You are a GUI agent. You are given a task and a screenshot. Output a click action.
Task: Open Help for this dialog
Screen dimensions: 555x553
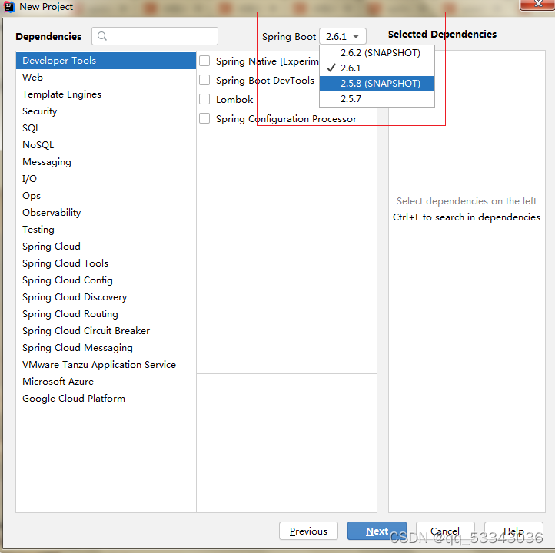pos(513,531)
